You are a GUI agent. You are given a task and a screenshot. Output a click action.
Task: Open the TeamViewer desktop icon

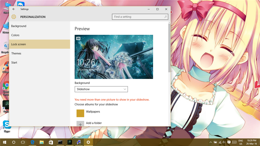point(21,4)
